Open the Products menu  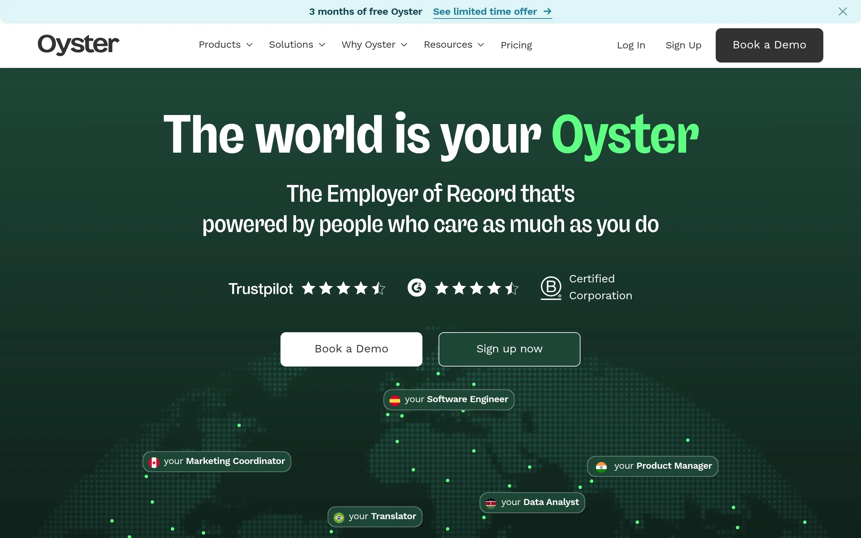click(x=226, y=45)
